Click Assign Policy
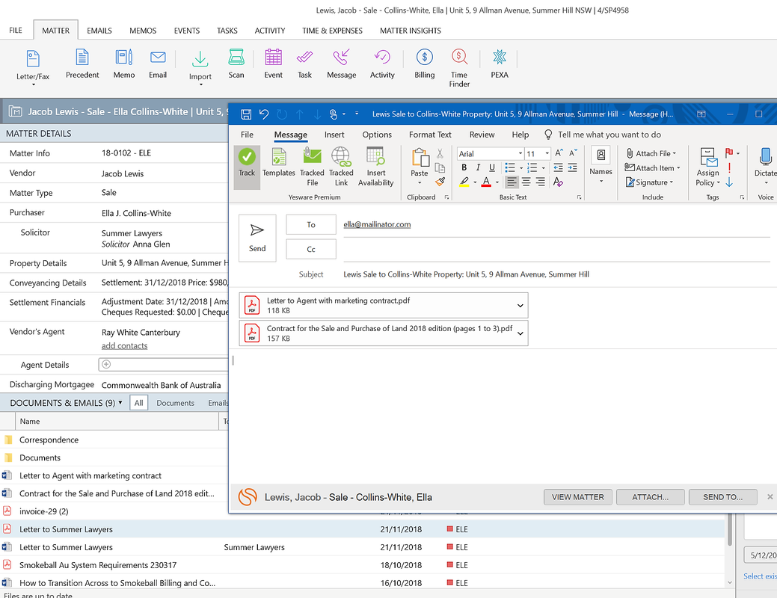 coord(707,167)
